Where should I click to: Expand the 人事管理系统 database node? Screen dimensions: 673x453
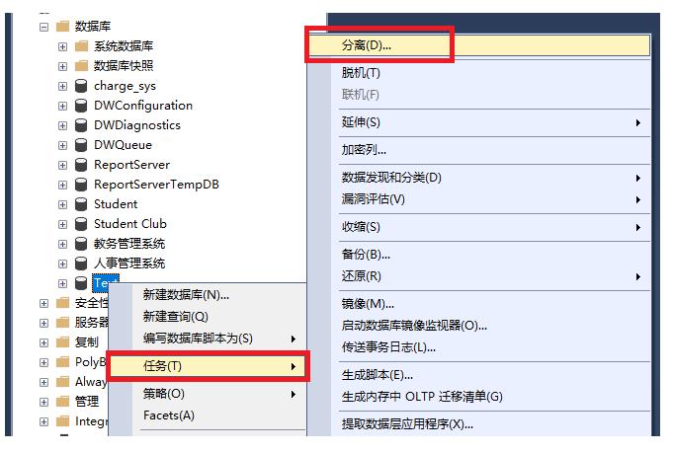(62, 264)
